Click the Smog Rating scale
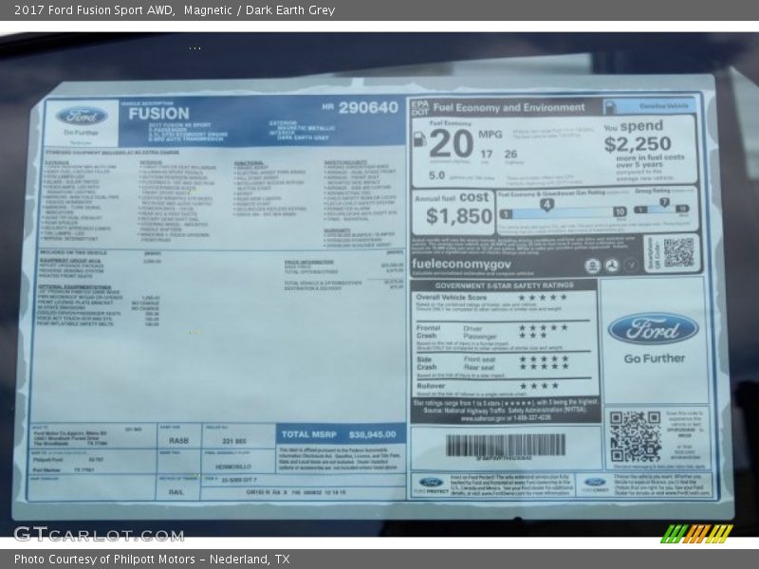Viewport: 759px width, 569px height. [661, 207]
